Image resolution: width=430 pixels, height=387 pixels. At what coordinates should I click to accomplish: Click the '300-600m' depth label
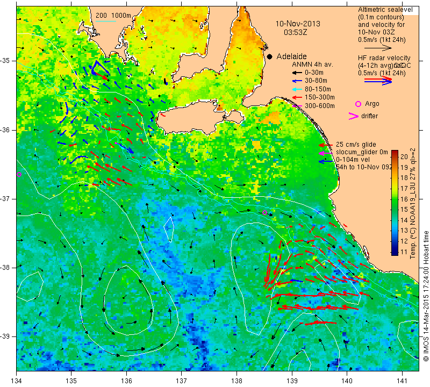click(320, 106)
